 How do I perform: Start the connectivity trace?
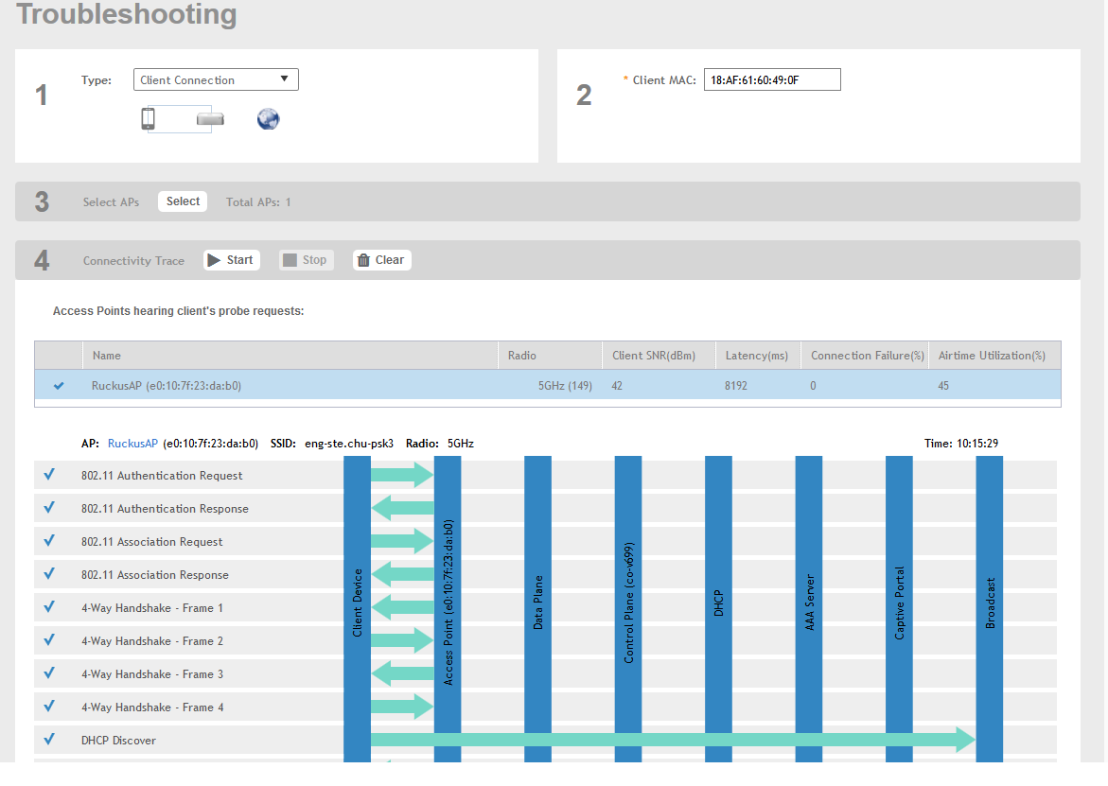click(x=231, y=260)
